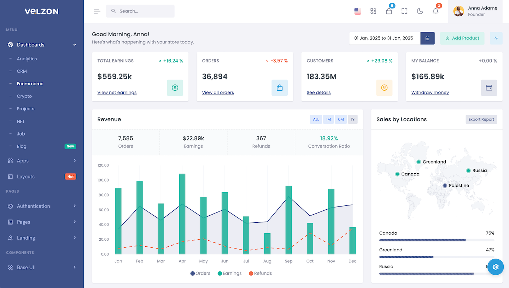Toggle Orders series in chart legend
Screen dimensions: 509x288
pyautogui.click(x=200, y=273)
